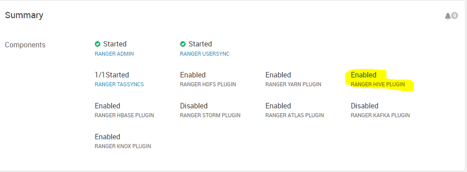Viewport: 467px width, 172px height.
Task: Select the RANGER ATLAS PLUGIN label
Action: [294, 115]
